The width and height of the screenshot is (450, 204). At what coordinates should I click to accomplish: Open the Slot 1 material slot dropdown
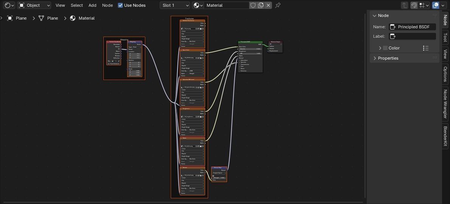[175, 5]
